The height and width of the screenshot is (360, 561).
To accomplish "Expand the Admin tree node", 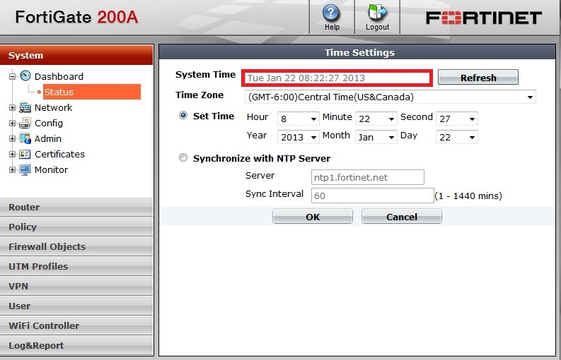I will pyautogui.click(x=12, y=138).
